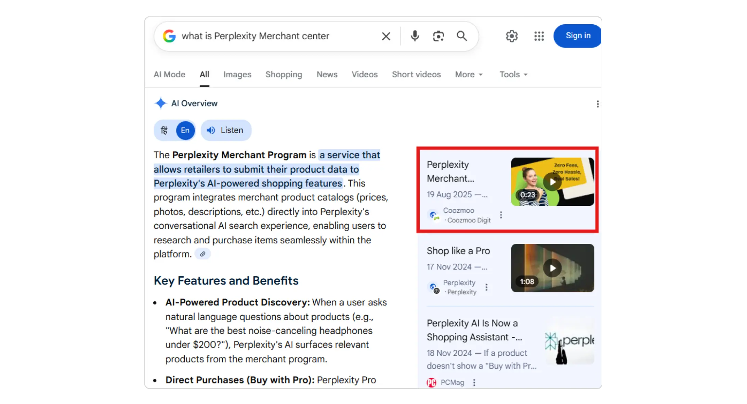
Task: Open Google Lens image search icon
Action: click(x=438, y=36)
